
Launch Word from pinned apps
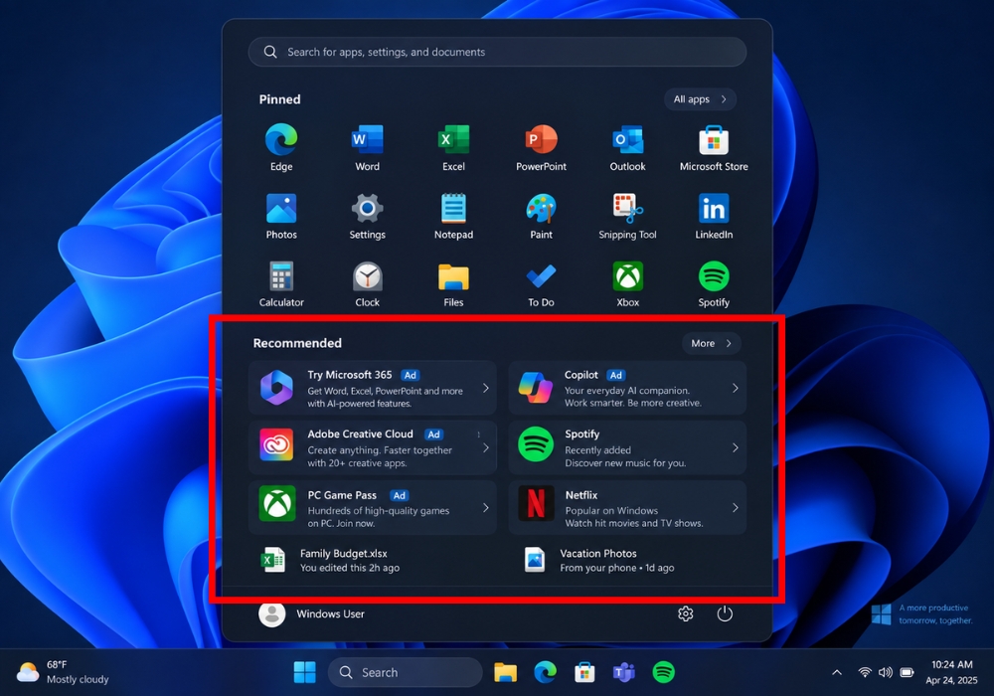[367, 148]
